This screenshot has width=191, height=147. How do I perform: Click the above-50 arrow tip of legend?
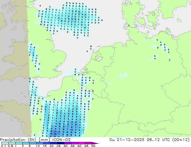point(95,143)
